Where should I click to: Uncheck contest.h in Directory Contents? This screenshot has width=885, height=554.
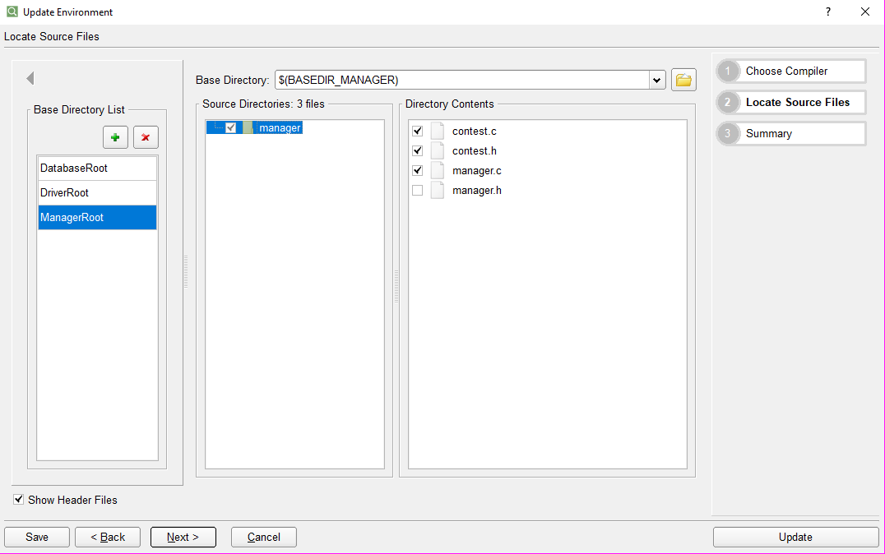[x=417, y=150]
